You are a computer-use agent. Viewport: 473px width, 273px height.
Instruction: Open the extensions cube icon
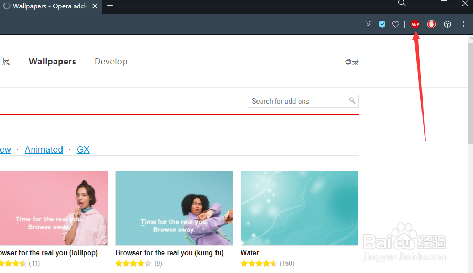click(447, 24)
